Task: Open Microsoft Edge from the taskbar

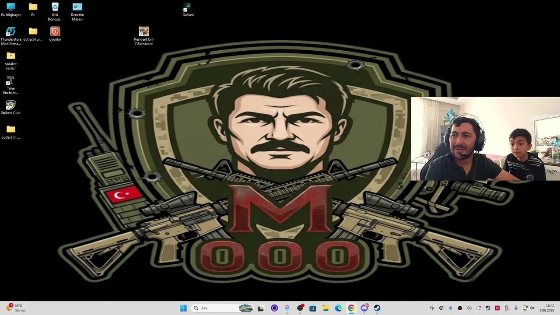Action: tap(339, 308)
